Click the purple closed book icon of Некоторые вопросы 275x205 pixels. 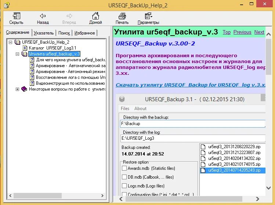click(x=24, y=89)
